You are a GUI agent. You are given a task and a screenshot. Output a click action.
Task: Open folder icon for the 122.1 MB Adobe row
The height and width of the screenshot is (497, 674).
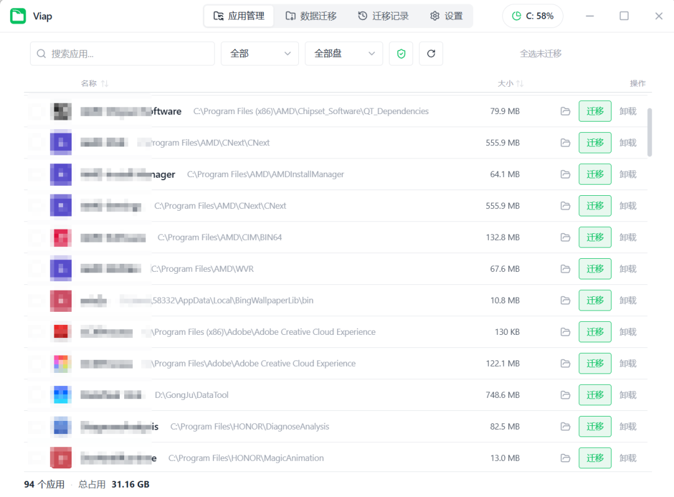tap(565, 364)
